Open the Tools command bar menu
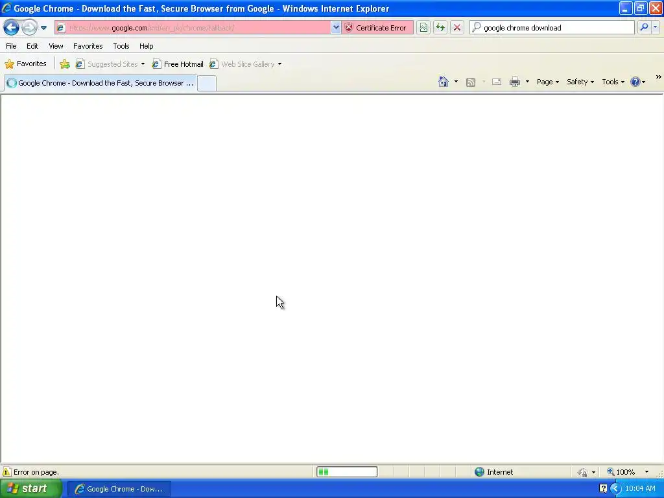This screenshot has height=498, width=664. coord(613,82)
